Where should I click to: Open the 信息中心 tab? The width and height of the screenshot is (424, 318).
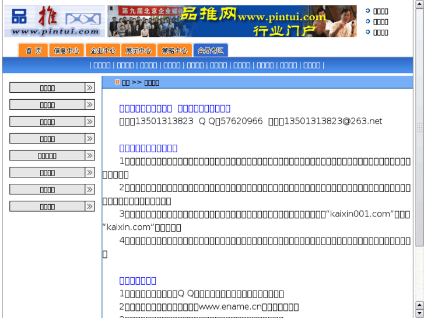(66, 50)
